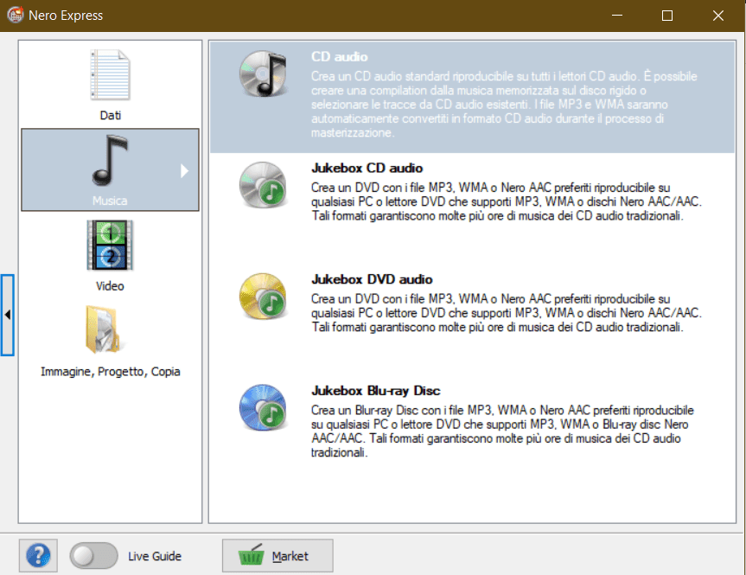Choose the Video film strip icon

[110, 246]
